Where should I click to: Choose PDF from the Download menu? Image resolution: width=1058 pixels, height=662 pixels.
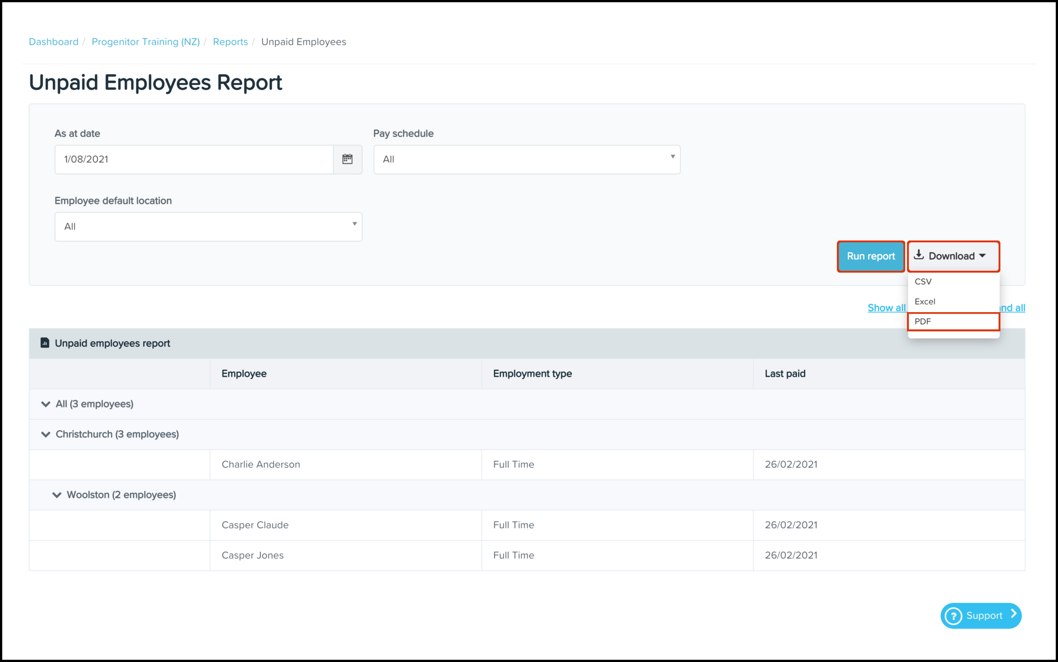tap(923, 321)
